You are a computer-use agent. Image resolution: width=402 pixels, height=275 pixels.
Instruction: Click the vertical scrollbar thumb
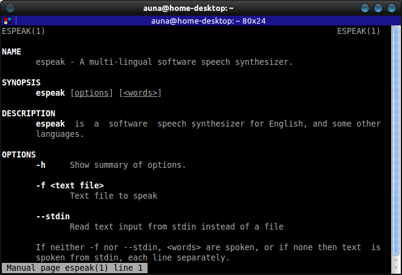(x=396, y=141)
